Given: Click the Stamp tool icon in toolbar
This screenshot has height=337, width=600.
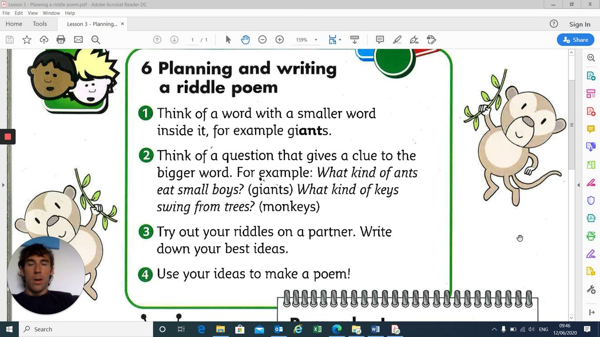Looking at the screenshot, I should 432,40.
